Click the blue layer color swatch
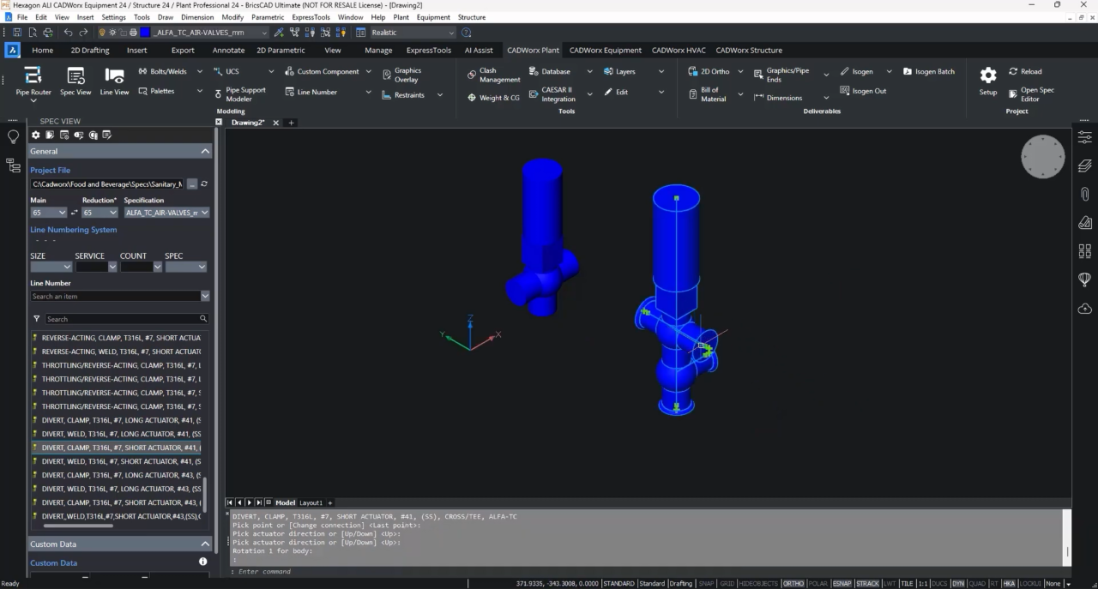This screenshot has height=589, width=1098. [146, 33]
